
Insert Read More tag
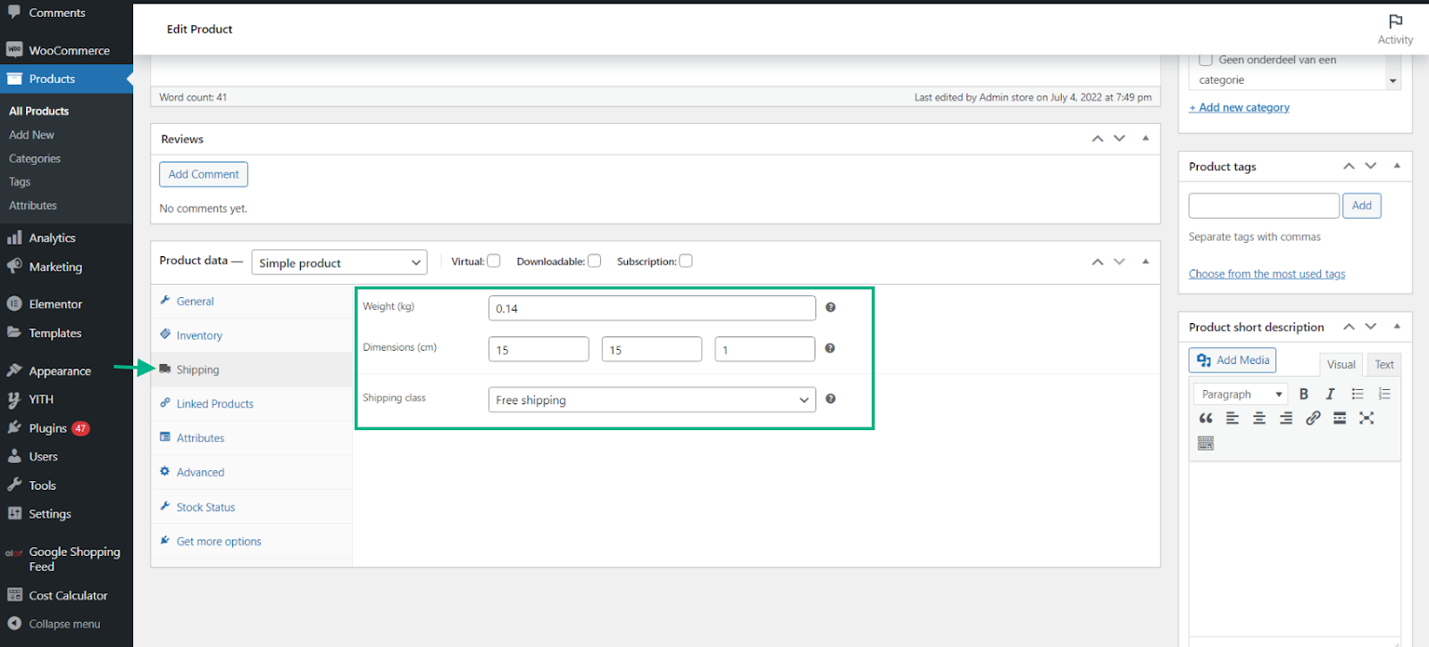click(1340, 418)
